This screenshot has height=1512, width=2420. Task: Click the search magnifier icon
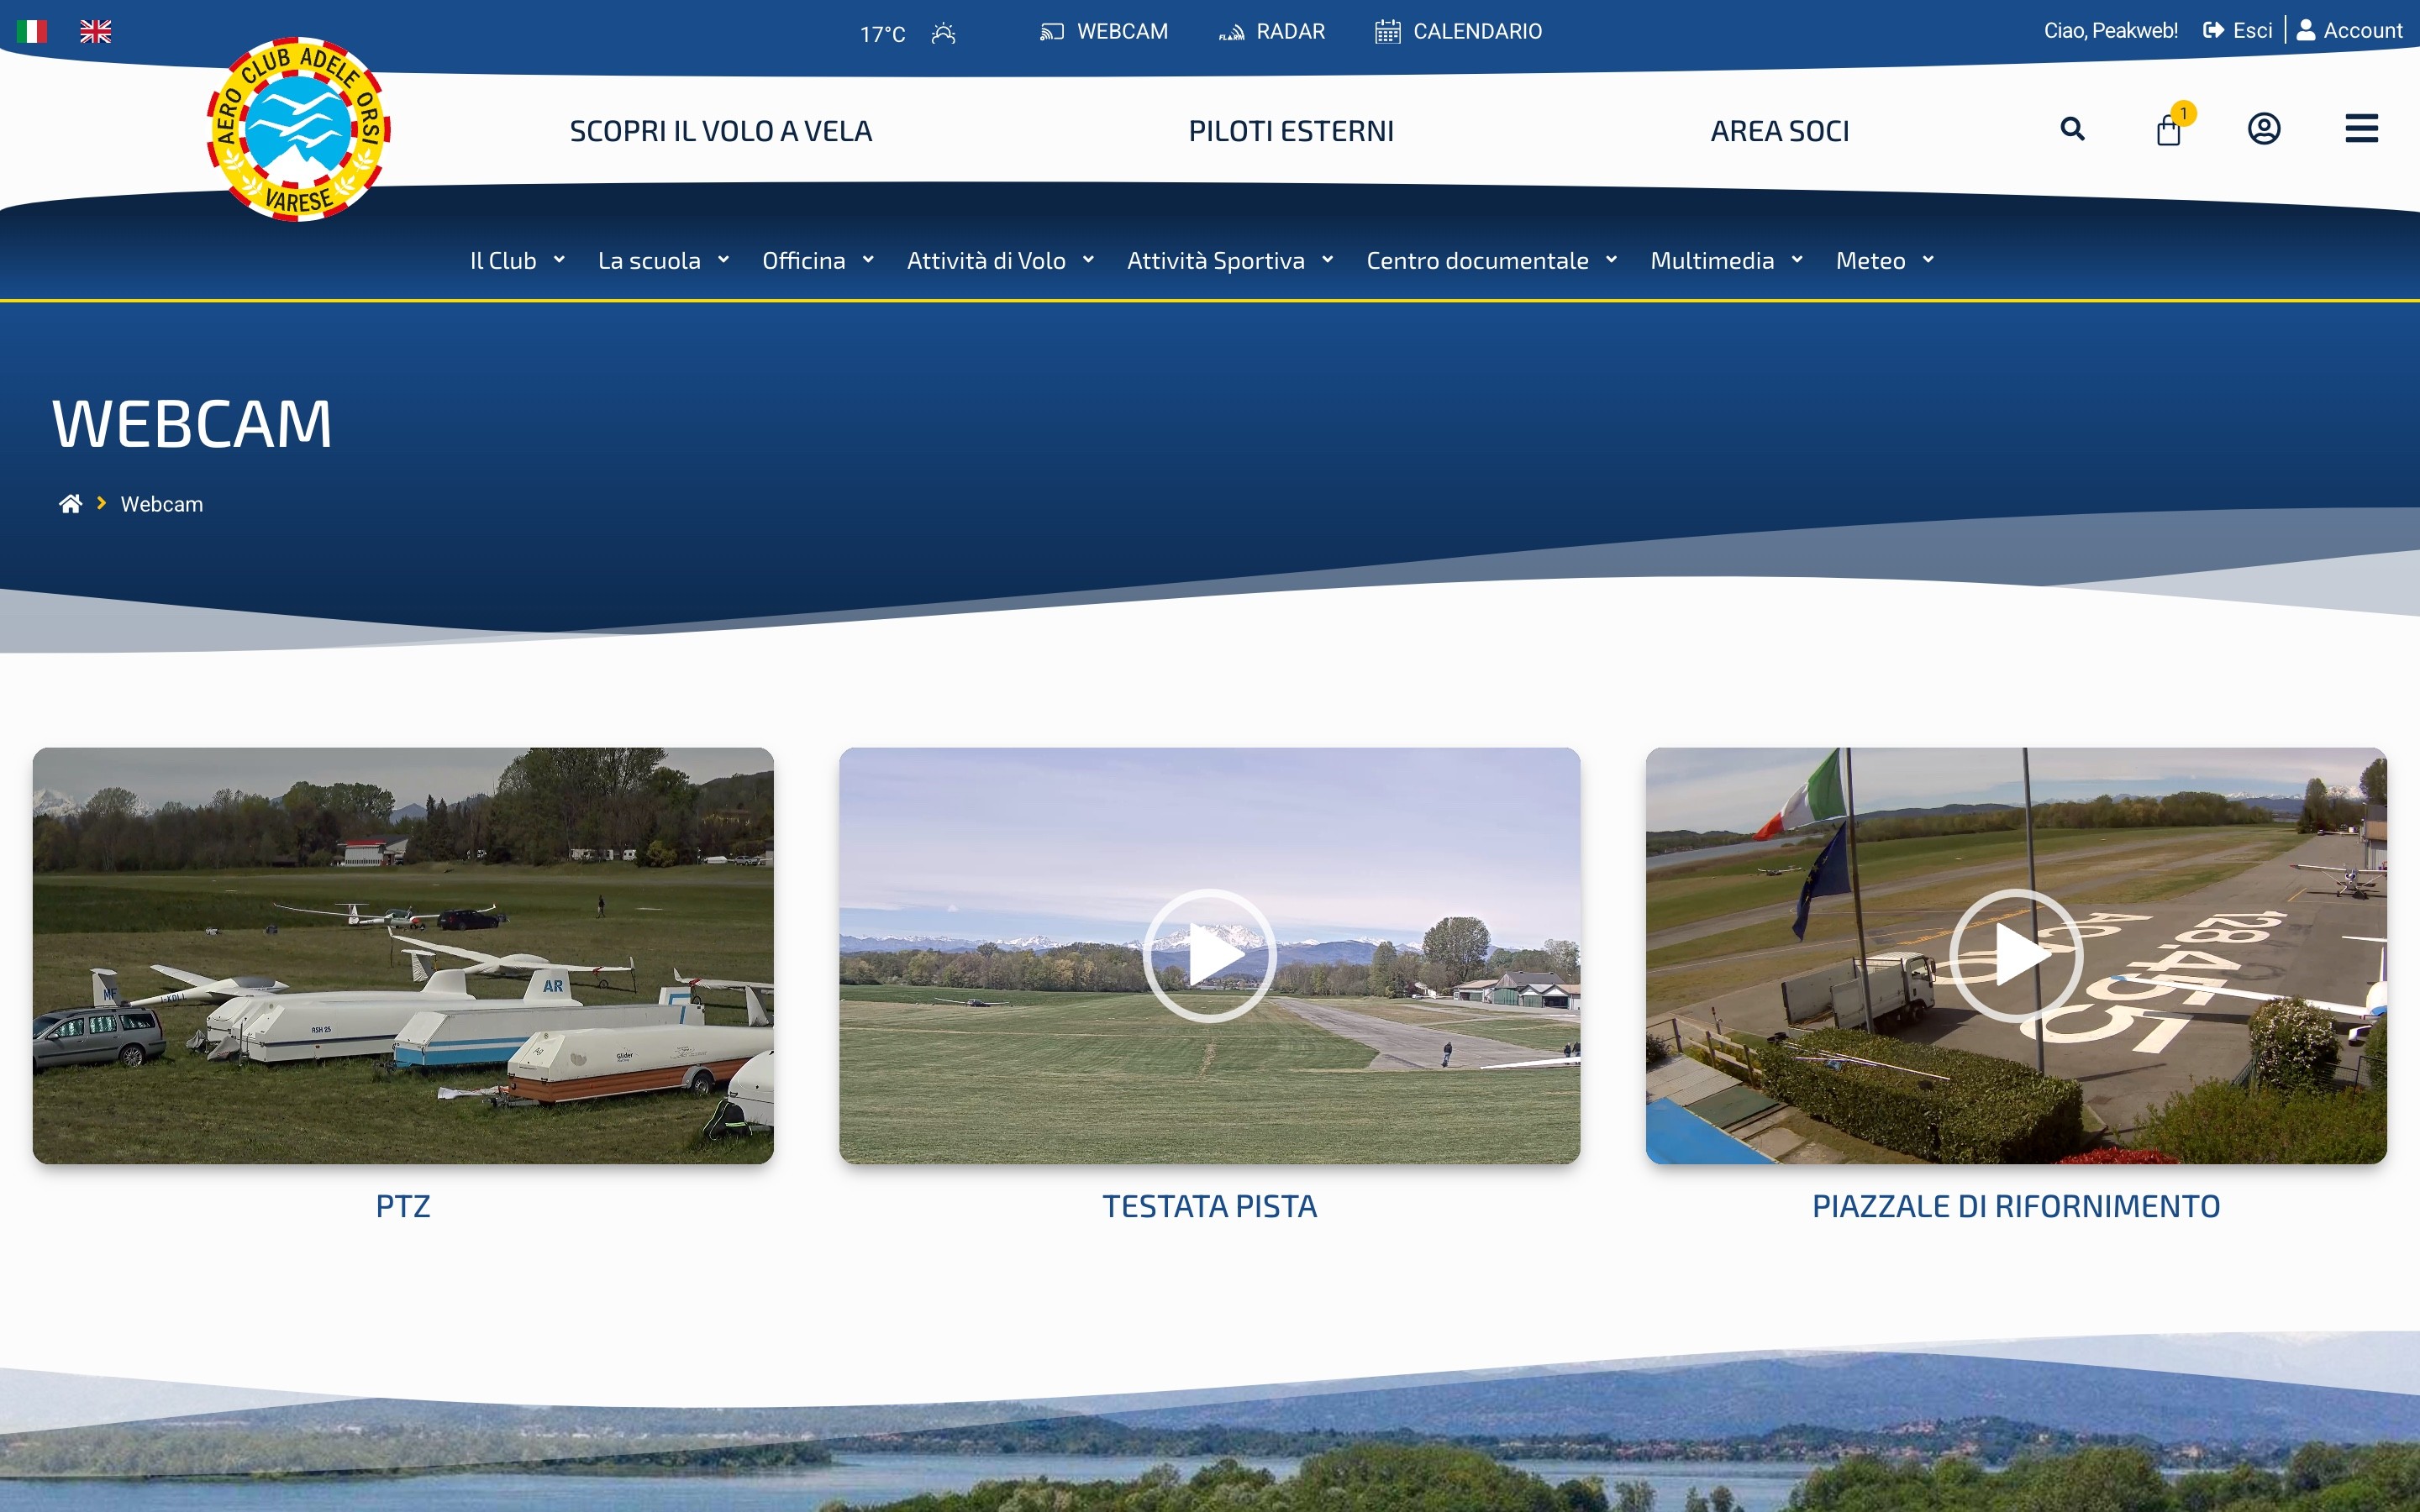coord(2073,129)
